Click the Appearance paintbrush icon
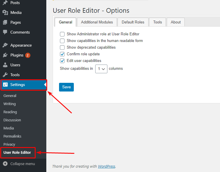 5,45
